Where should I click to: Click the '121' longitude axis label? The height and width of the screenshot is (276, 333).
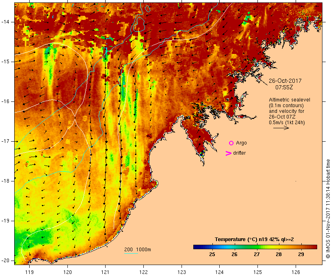[105, 272]
